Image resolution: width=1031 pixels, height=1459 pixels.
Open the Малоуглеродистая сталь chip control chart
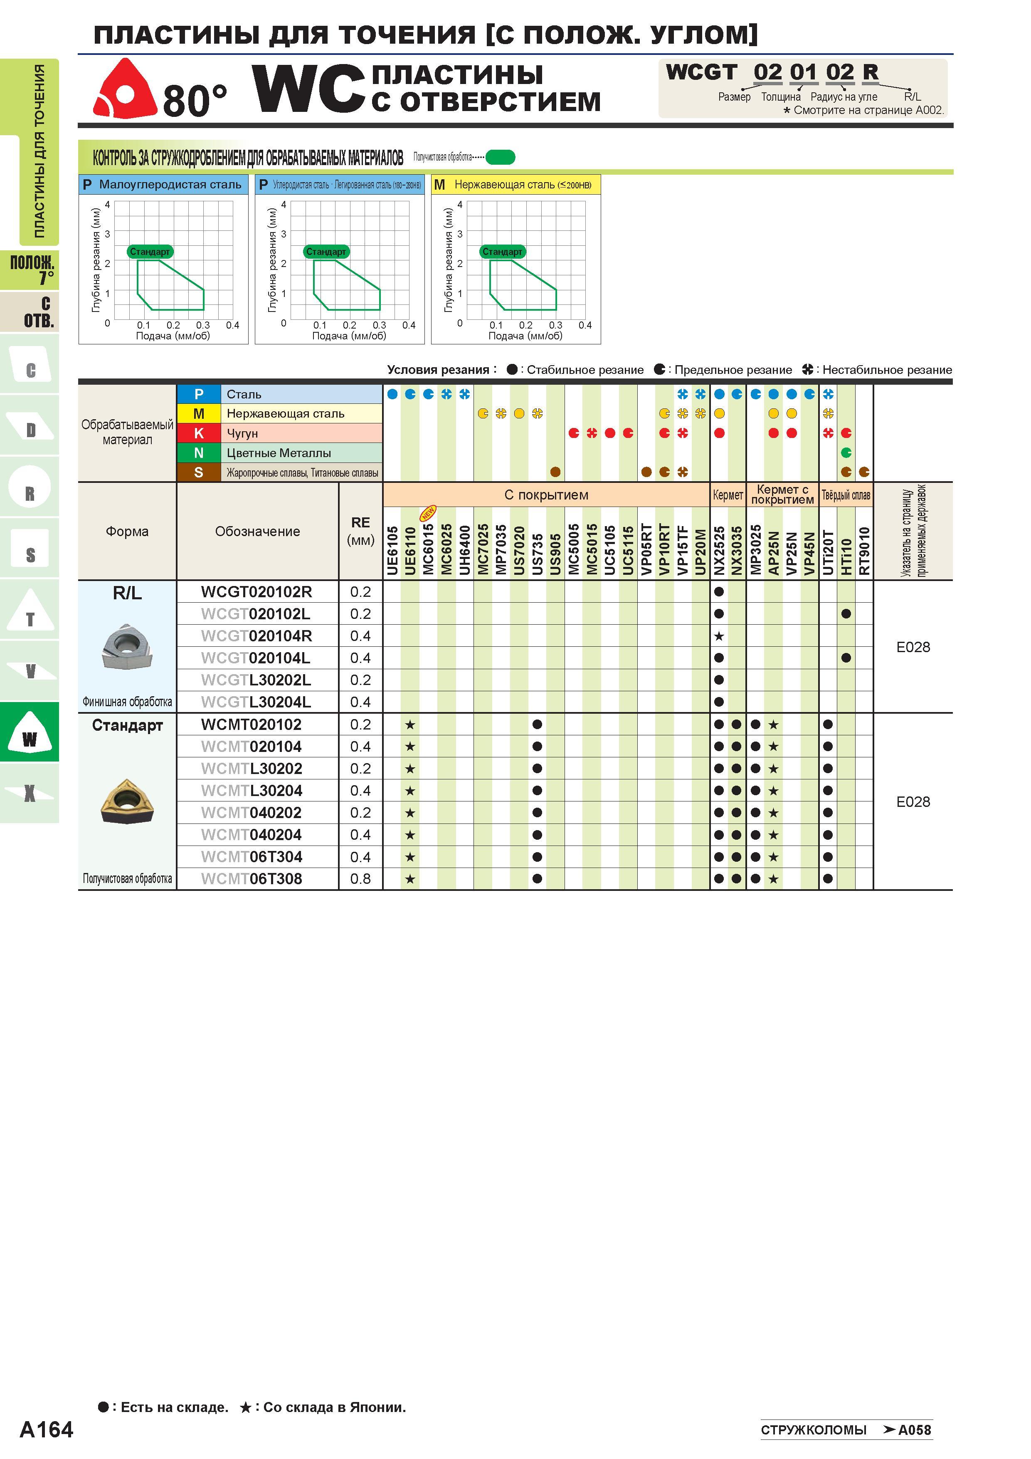tap(163, 260)
